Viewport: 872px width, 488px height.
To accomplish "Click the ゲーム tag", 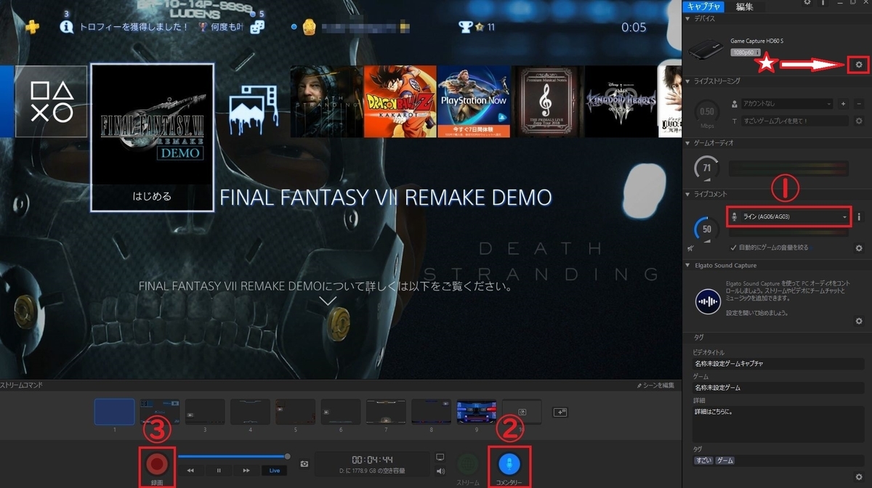I will click(724, 460).
